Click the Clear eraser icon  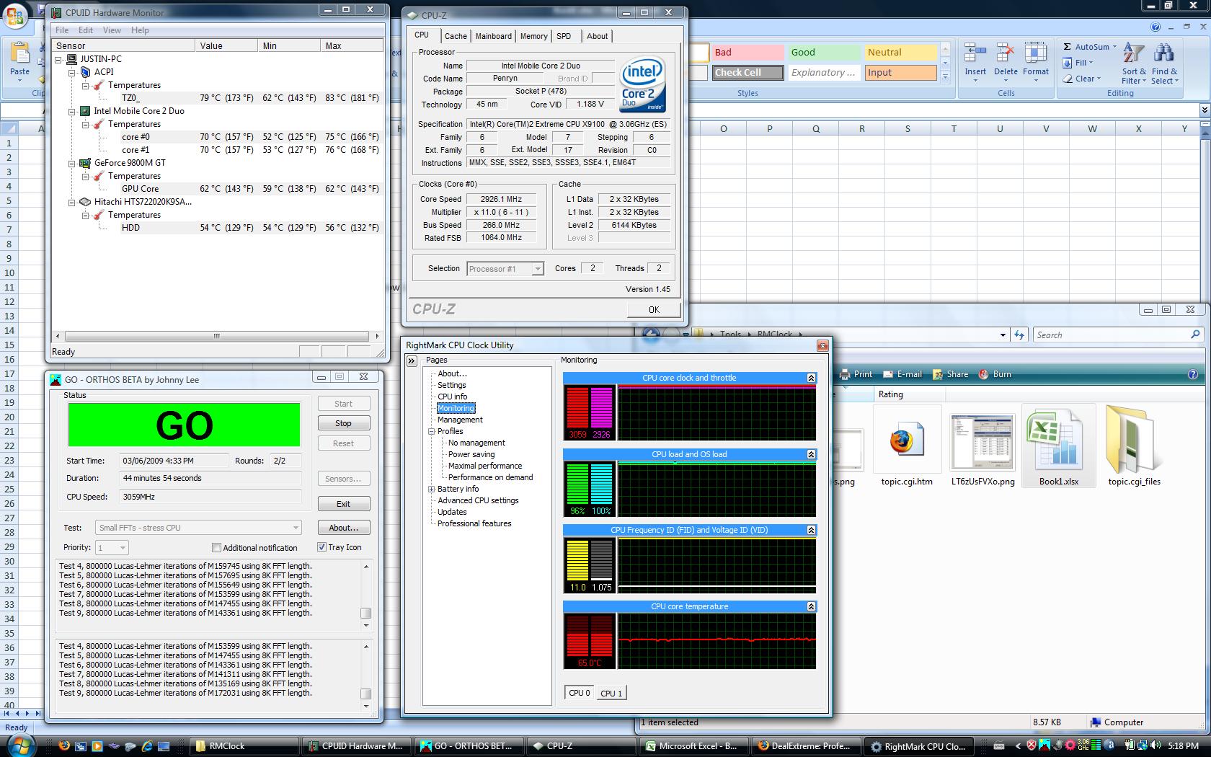(x=1067, y=79)
